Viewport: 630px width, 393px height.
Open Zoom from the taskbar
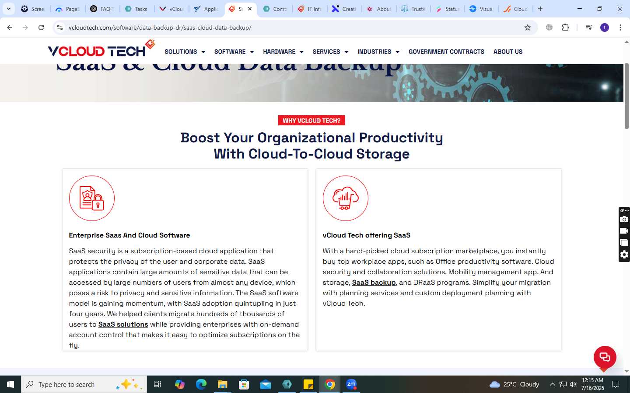click(x=351, y=384)
